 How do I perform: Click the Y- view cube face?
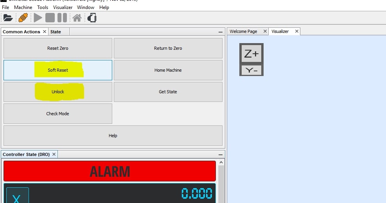(251, 71)
